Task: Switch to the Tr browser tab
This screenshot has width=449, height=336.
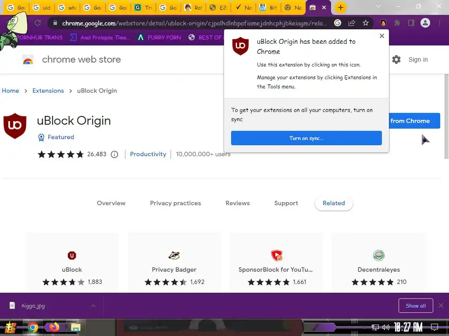Action: [x=143, y=8]
